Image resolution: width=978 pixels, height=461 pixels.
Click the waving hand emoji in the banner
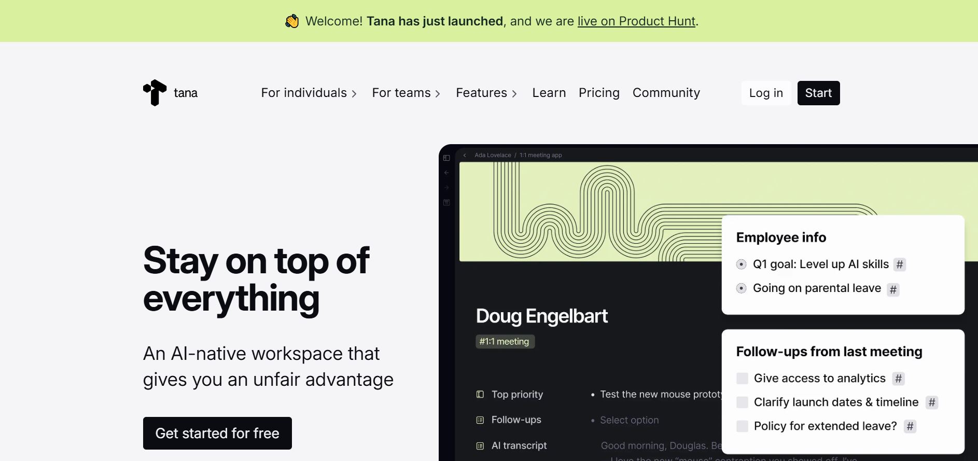coord(292,21)
